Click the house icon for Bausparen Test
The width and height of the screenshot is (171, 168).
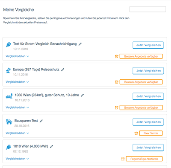(x=9, y=122)
